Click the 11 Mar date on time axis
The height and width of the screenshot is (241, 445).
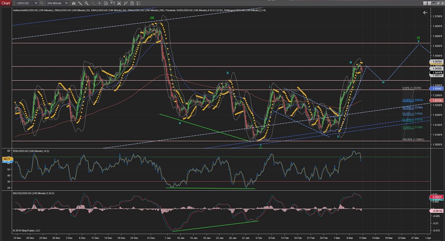coord(363,238)
